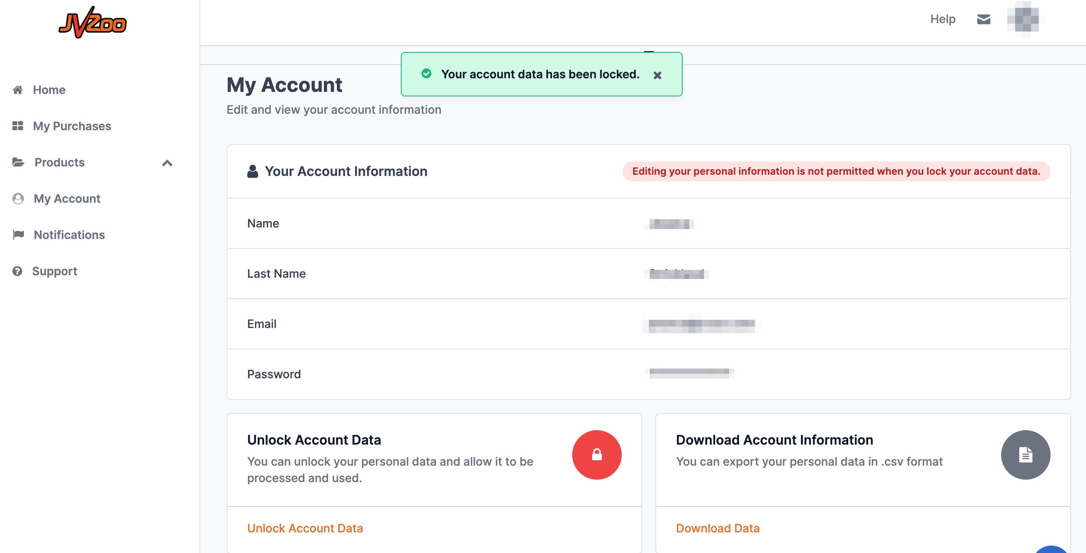The height and width of the screenshot is (553, 1086).
Task: Open My Purchases page
Action: click(x=72, y=126)
